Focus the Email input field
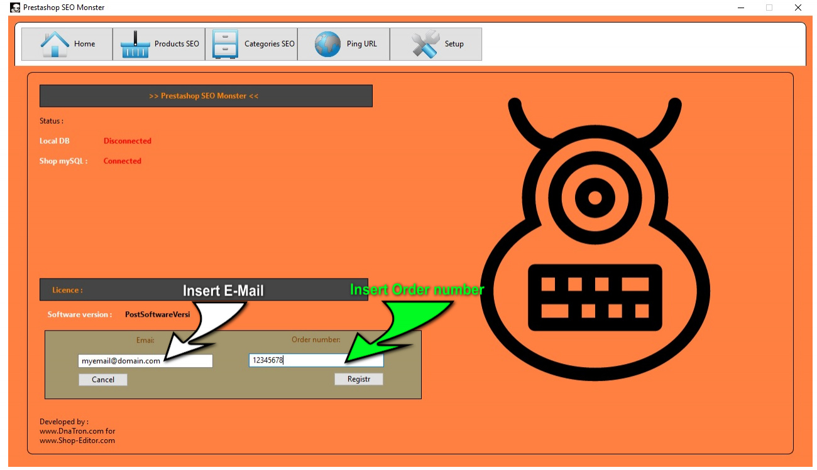 145,361
